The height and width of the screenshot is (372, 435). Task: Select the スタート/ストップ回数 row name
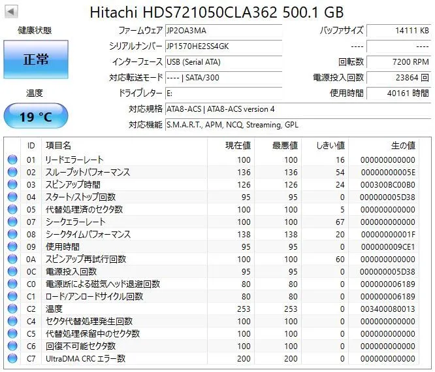[80, 197]
